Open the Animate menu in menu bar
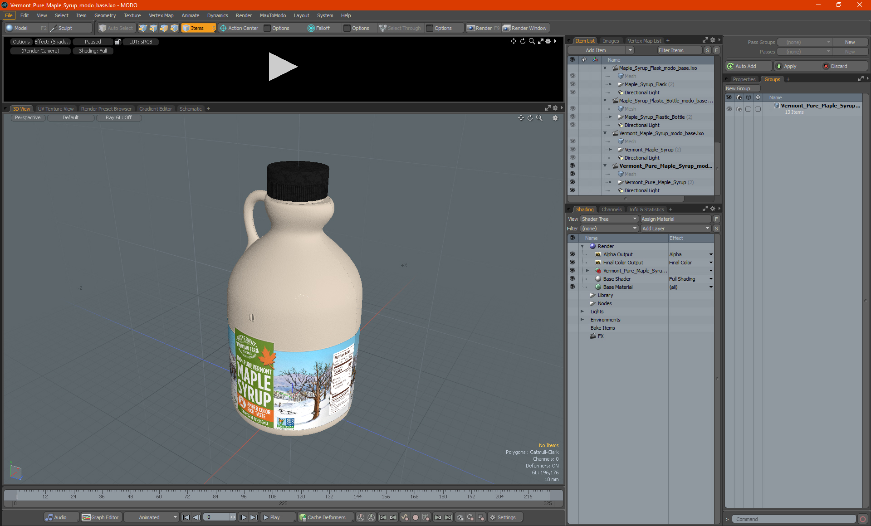This screenshot has height=526, width=871. (190, 15)
